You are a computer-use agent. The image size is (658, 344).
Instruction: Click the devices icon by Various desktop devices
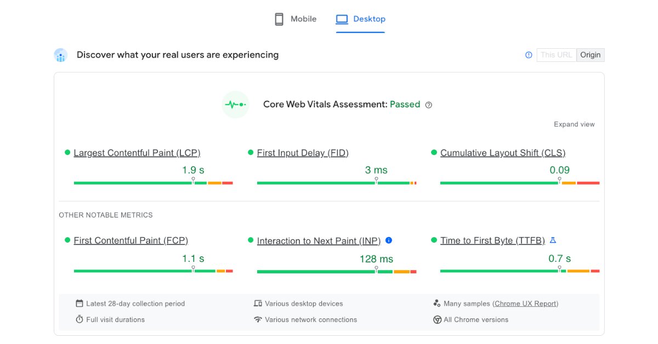click(x=258, y=303)
